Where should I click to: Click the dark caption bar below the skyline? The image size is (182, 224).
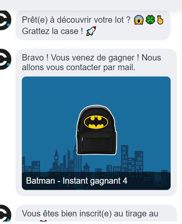[96, 181]
